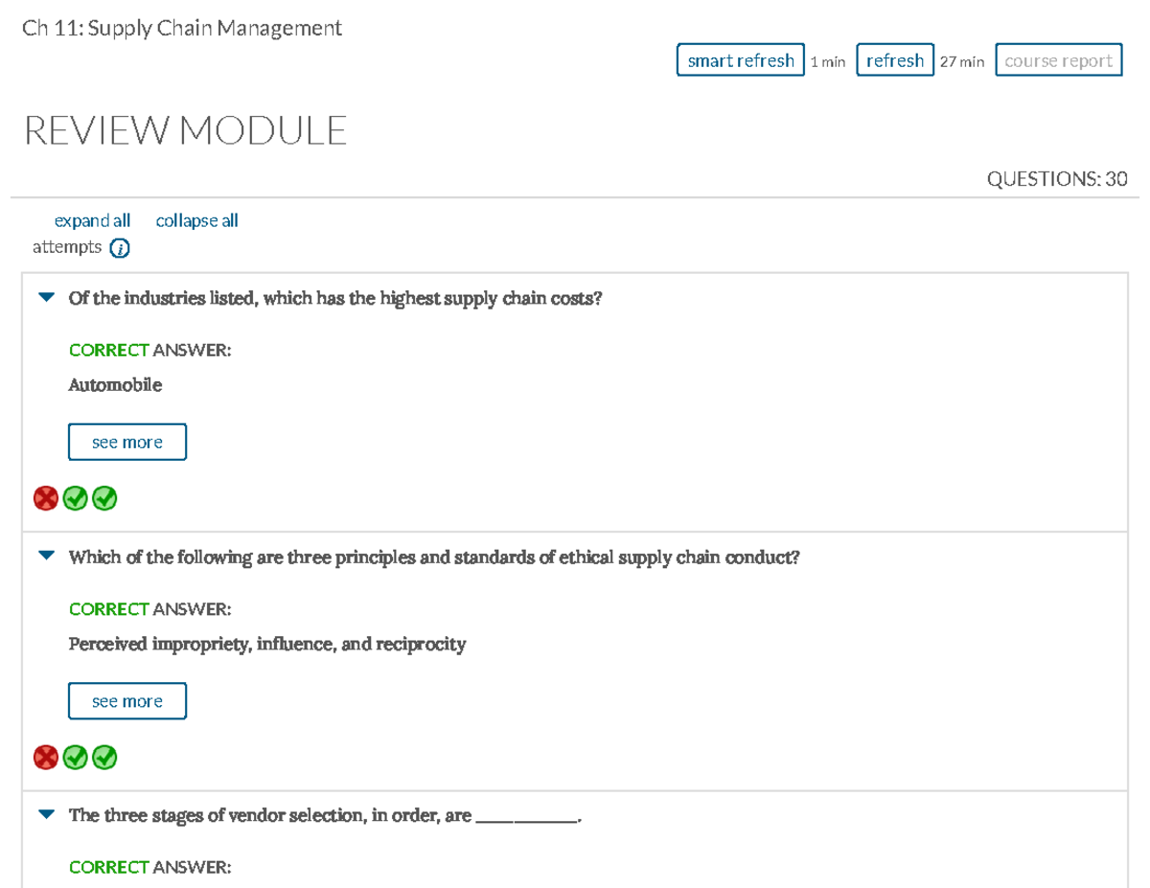This screenshot has height=888, width=1150.
Task: Click the second green check attempt on question one
Action: pyautogui.click(x=104, y=498)
